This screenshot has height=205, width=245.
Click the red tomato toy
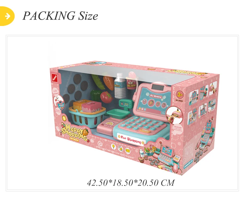click(x=106, y=97)
